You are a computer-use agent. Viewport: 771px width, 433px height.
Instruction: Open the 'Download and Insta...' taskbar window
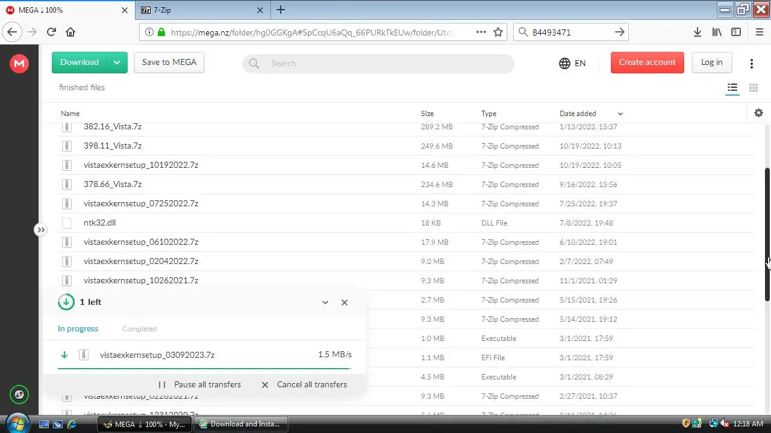click(241, 424)
